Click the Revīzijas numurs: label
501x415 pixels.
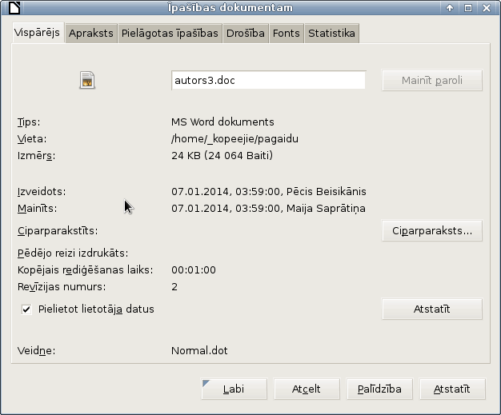coord(62,287)
